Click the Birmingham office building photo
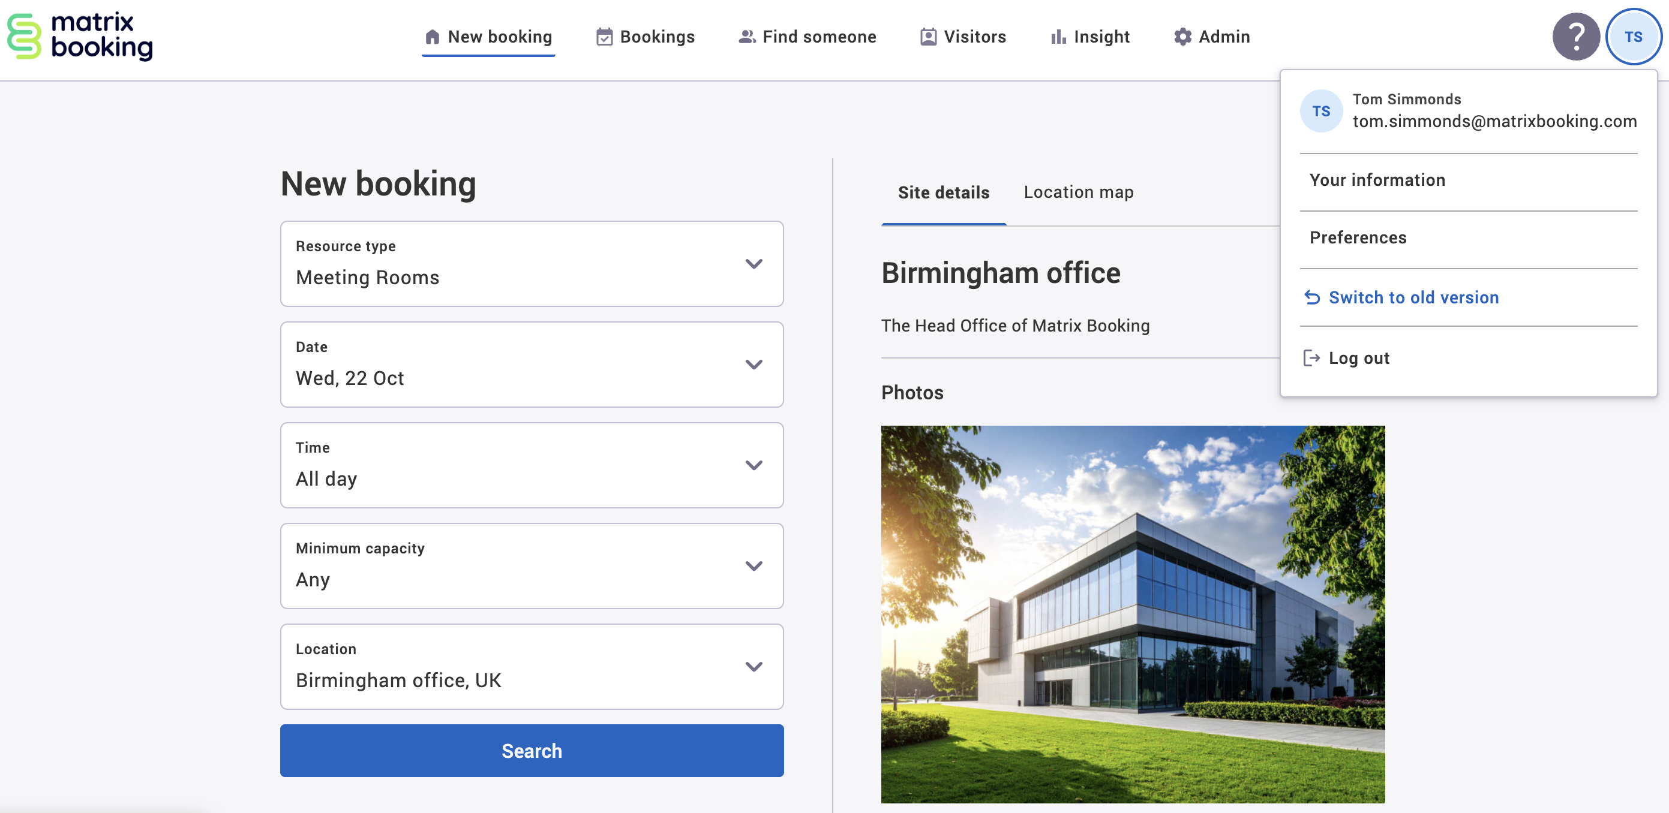Screen dimensions: 1669x813 [1133, 615]
